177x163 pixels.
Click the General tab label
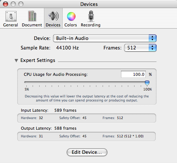pos(11,25)
